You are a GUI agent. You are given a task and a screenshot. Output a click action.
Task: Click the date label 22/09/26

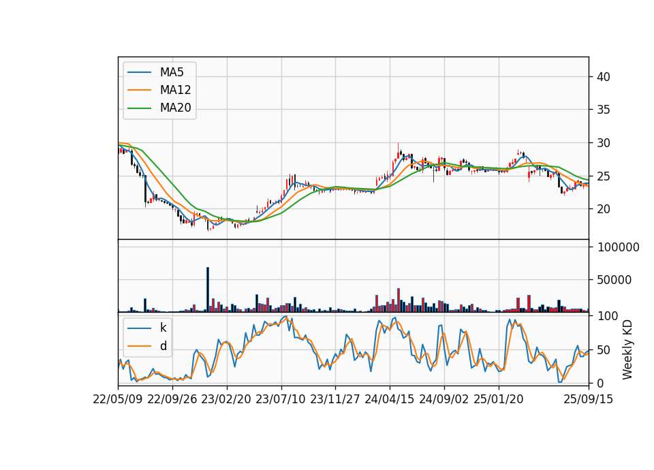point(172,399)
